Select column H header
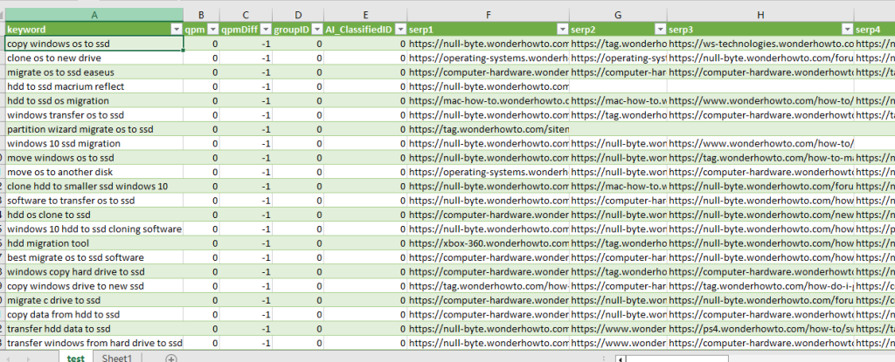 (761, 15)
